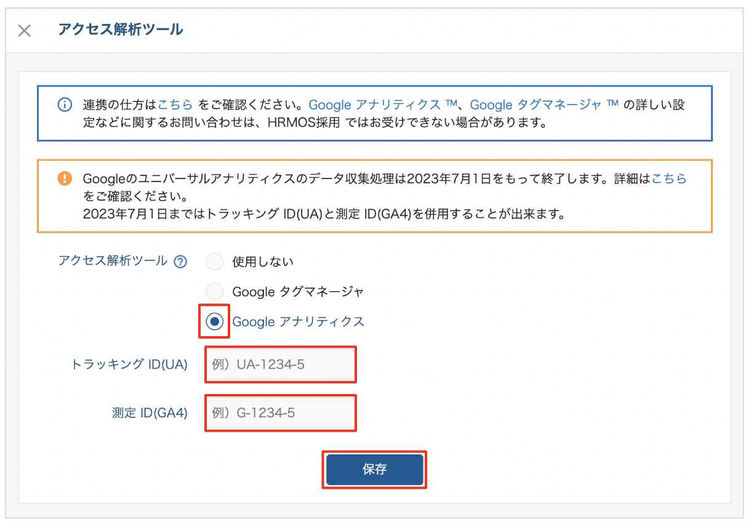Click the Google タグマネージャ option label
The width and height of the screenshot is (751, 527).
(x=298, y=291)
